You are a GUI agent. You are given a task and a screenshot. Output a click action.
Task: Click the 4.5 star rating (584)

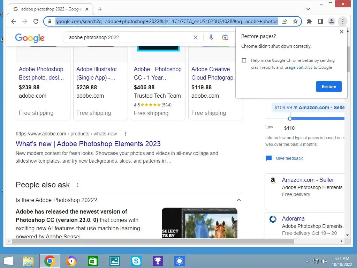153,105
